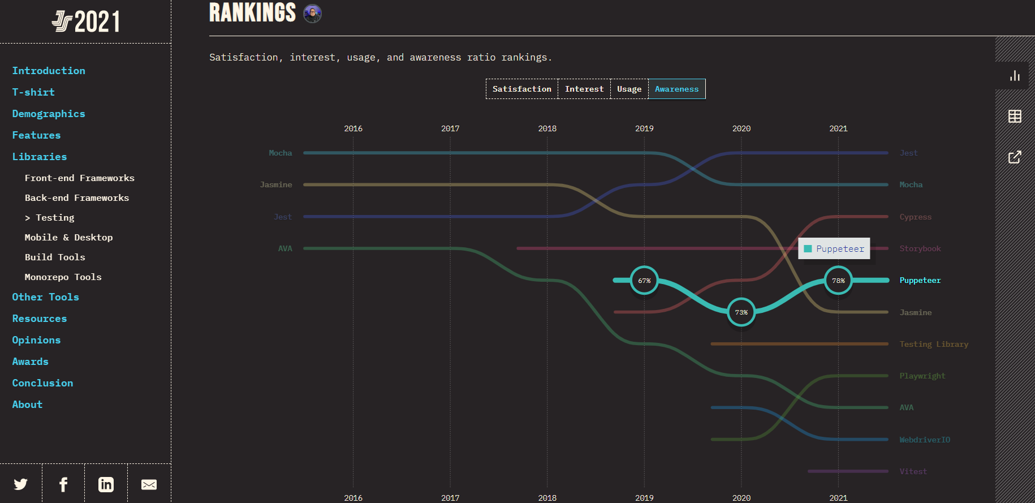
Task: Click Puppeteer's 78% marker for 2021
Action: (838, 280)
